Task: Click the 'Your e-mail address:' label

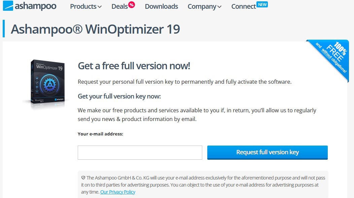Action: (100, 134)
